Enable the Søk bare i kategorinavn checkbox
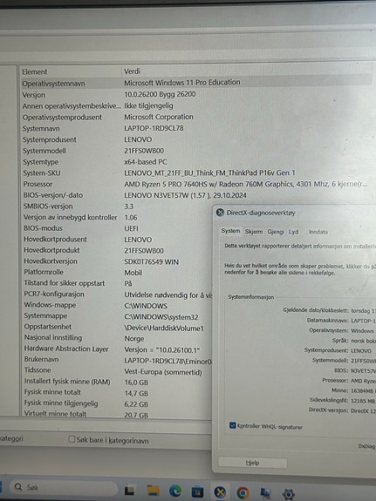 click(x=72, y=439)
